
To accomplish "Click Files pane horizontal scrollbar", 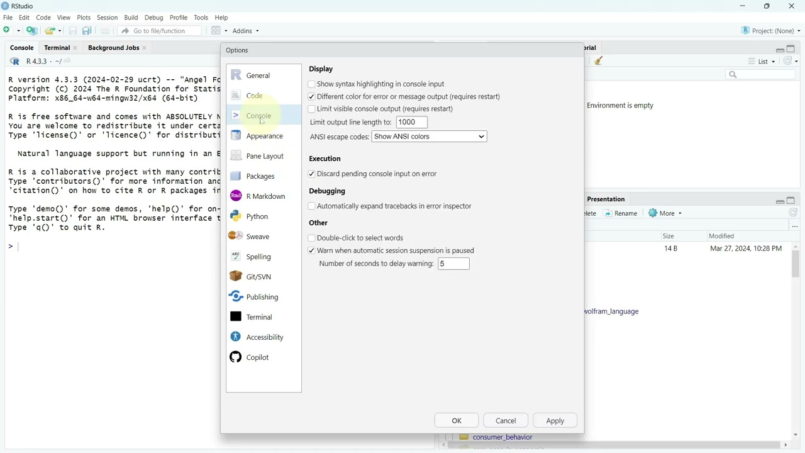I will [614, 445].
